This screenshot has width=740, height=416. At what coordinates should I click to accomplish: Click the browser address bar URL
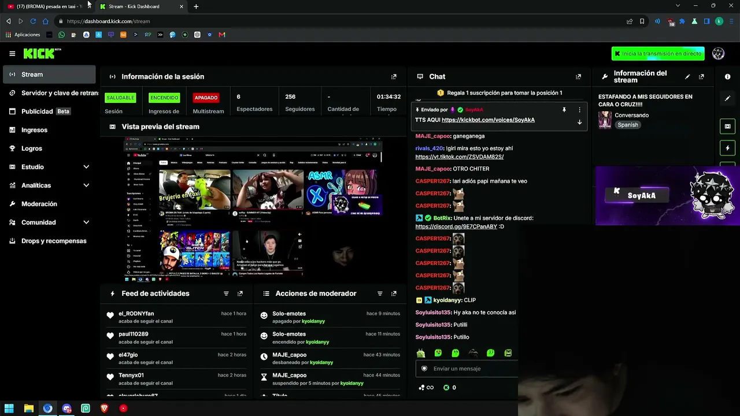[x=108, y=21]
